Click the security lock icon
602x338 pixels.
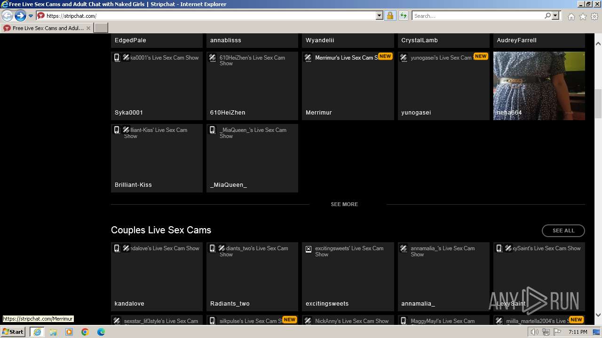click(390, 16)
